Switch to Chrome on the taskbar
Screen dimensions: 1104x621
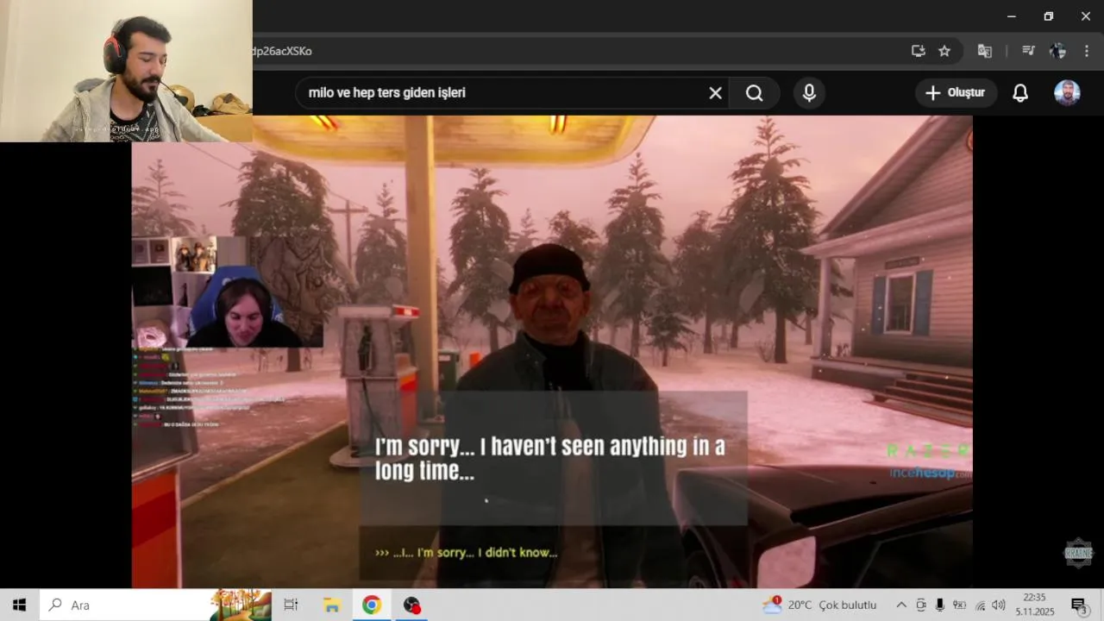372,605
